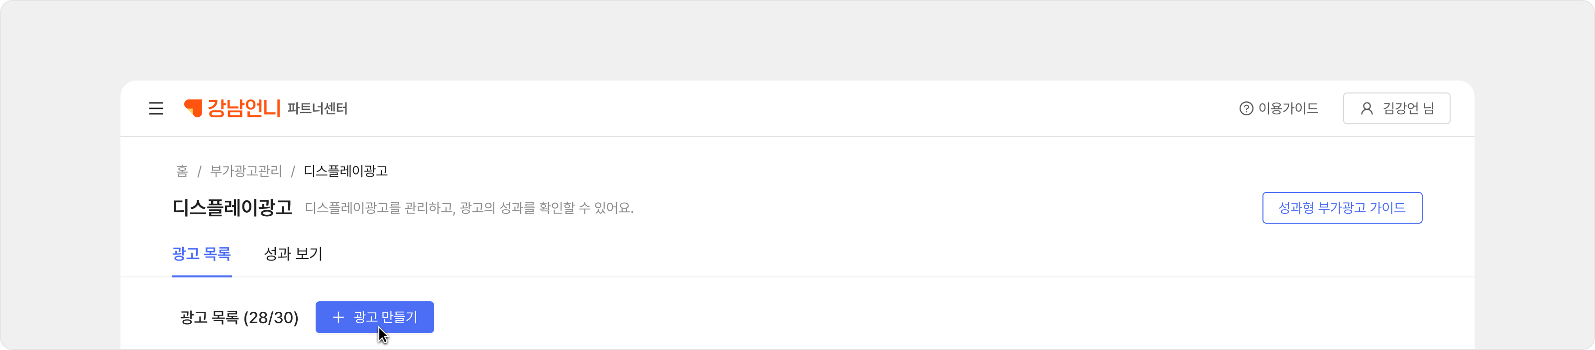Click the plus icon in 광고 만들기
The height and width of the screenshot is (350, 1595).
tap(338, 317)
